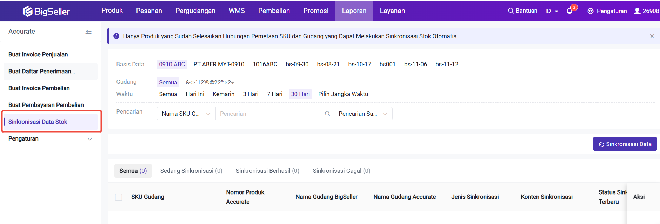Click the Bantuan search icon
This screenshot has height=224, width=660.
coord(511,11)
